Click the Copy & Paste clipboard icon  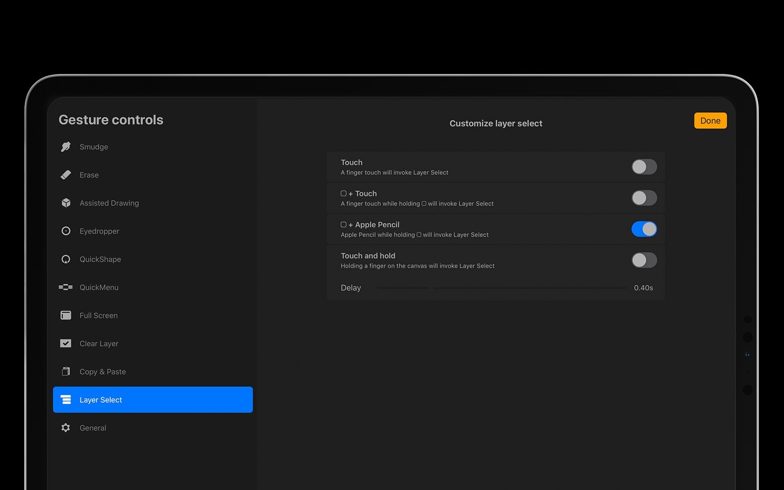tap(66, 371)
